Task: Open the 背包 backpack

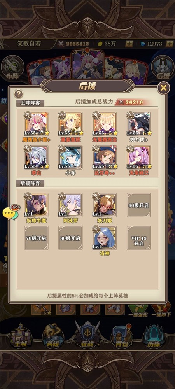Action: point(121,335)
